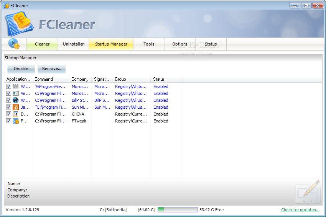Click the [64.00 G] capacity text
326x217 pixels.
pyautogui.click(x=147, y=210)
